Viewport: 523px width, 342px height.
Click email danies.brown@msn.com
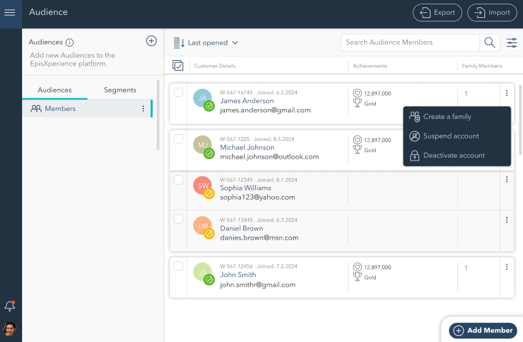pos(259,238)
